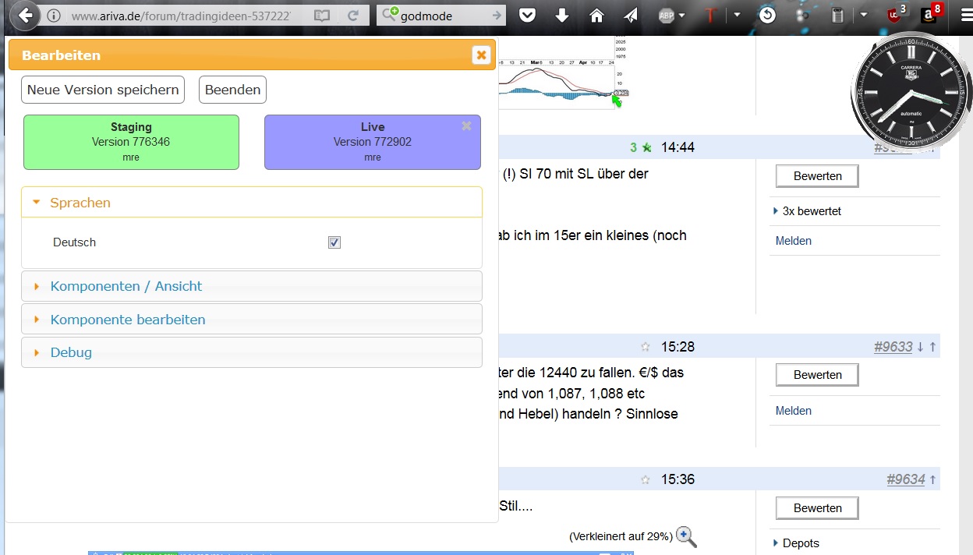
Task: Open the post link #9633
Action: 893,347
